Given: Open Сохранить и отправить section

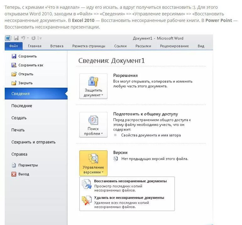Looking at the screenshot, I should 34,142.
